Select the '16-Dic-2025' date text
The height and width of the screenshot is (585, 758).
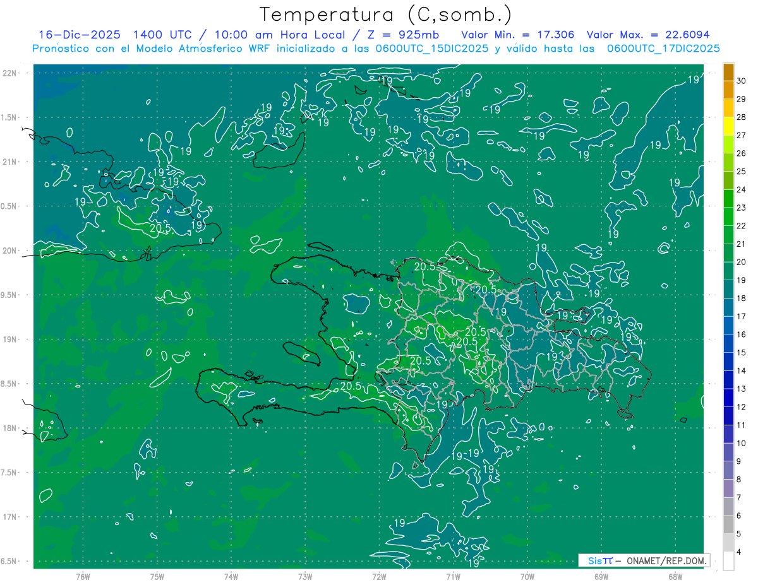(78, 35)
